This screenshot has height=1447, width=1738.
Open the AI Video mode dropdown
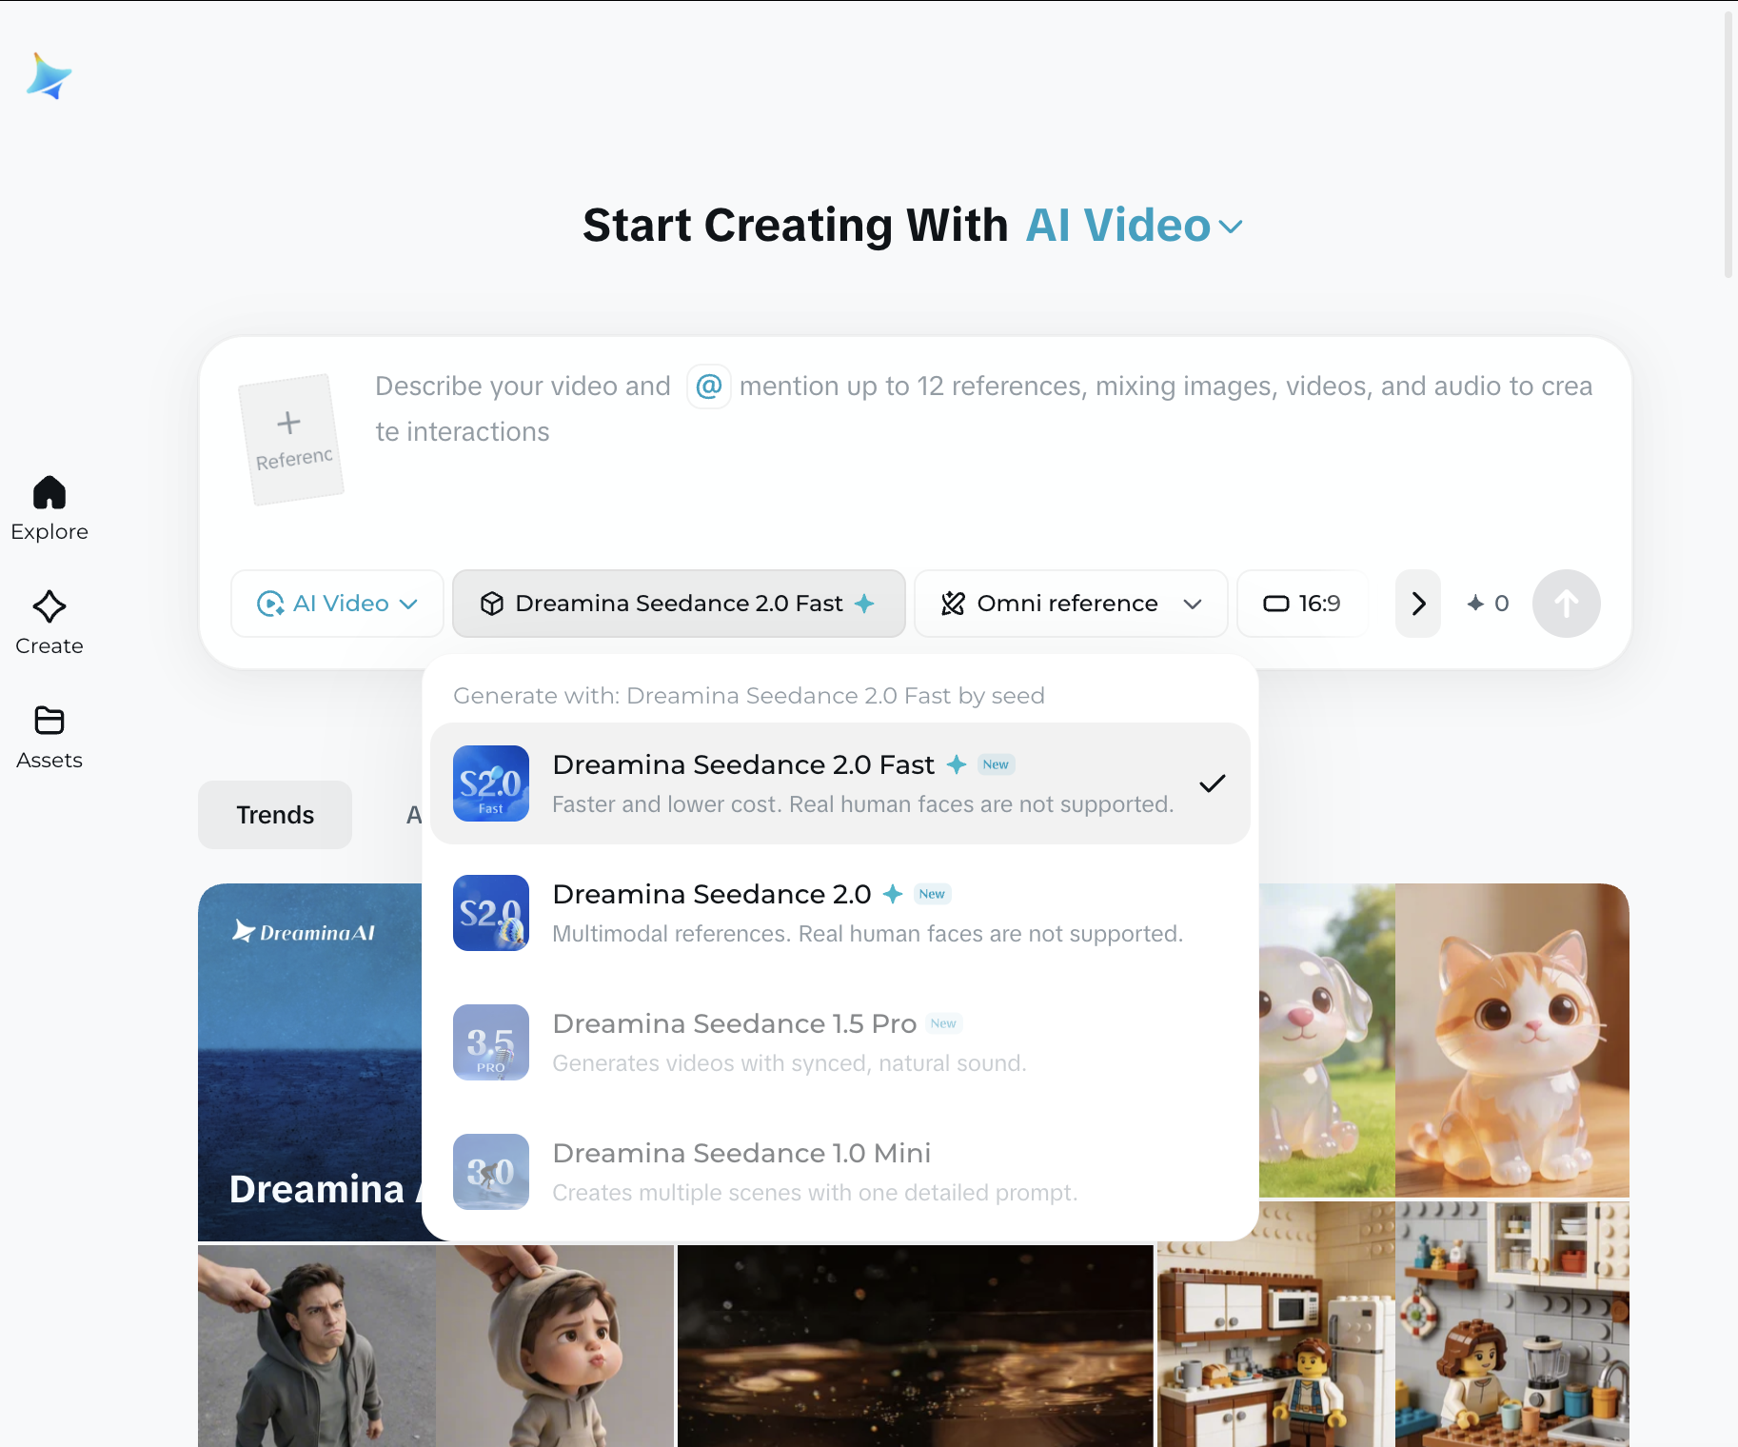click(x=337, y=604)
